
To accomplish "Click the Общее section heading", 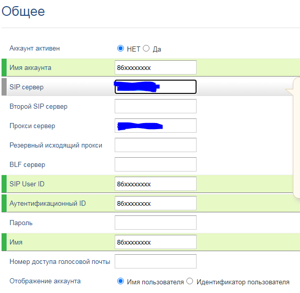I will pyautogui.click(x=23, y=11).
